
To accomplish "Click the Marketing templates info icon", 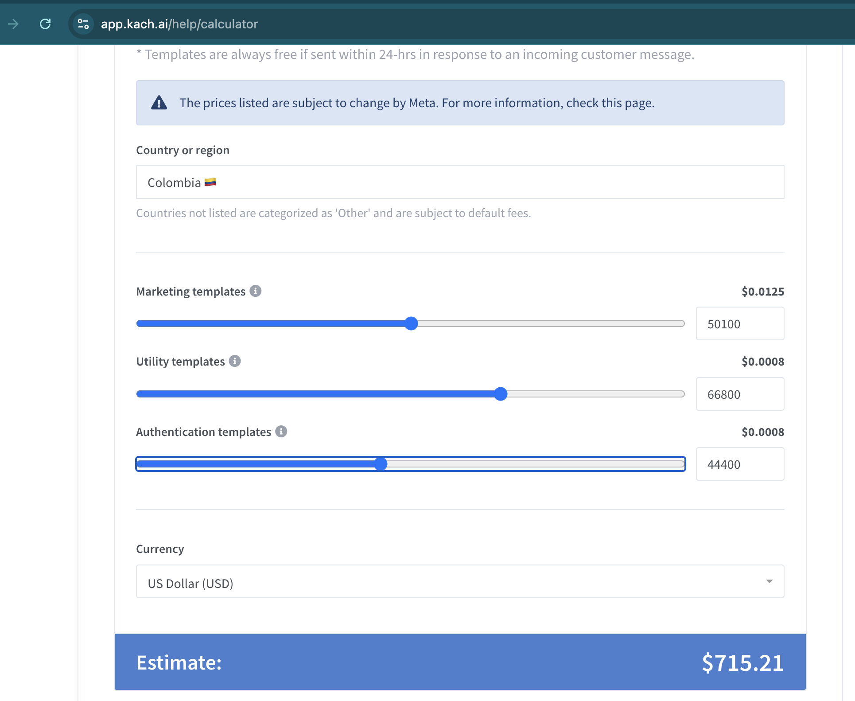I will tap(255, 291).
